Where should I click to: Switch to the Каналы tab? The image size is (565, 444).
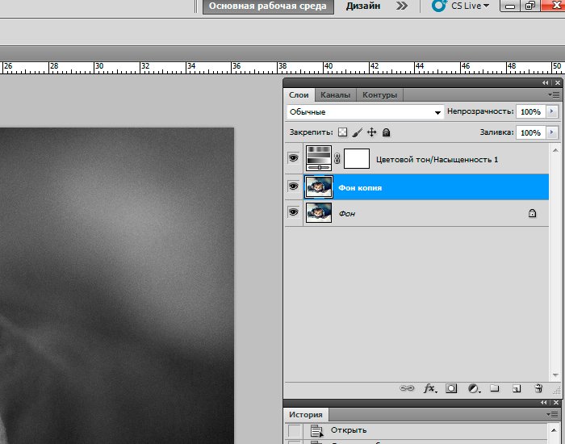[x=335, y=94]
